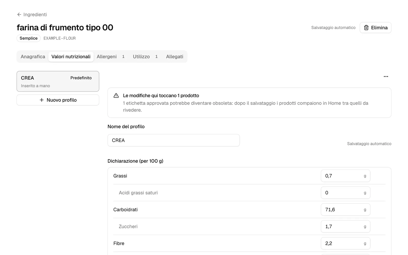Click the EXAMPLE-FLOUR code text
Screen dimensions: 408x255
[x=60, y=38]
